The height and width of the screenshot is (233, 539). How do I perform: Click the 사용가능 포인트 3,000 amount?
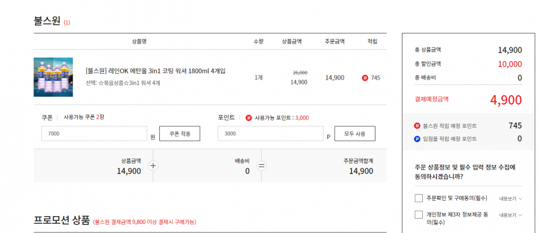tap(302, 118)
